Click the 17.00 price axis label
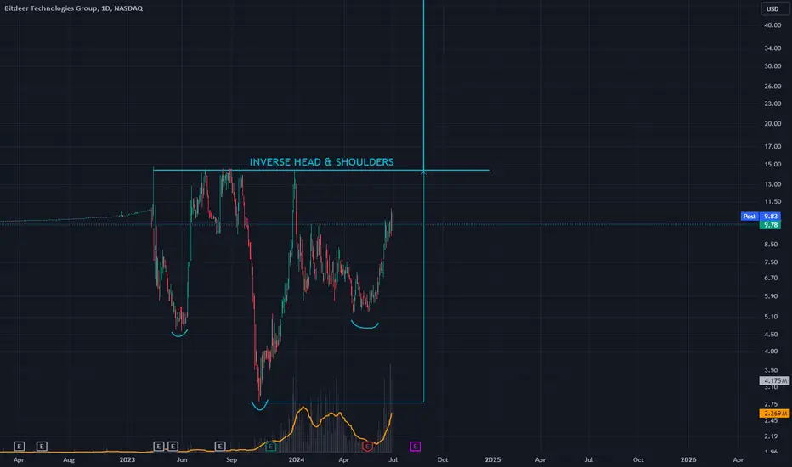 click(772, 147)
